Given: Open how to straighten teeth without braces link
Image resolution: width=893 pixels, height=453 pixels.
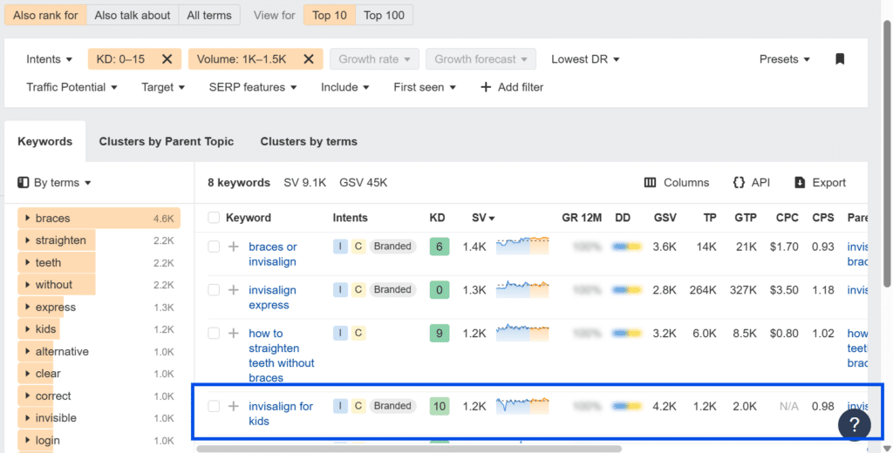Looking at the screenshot, I should click(x=282, y=355).
